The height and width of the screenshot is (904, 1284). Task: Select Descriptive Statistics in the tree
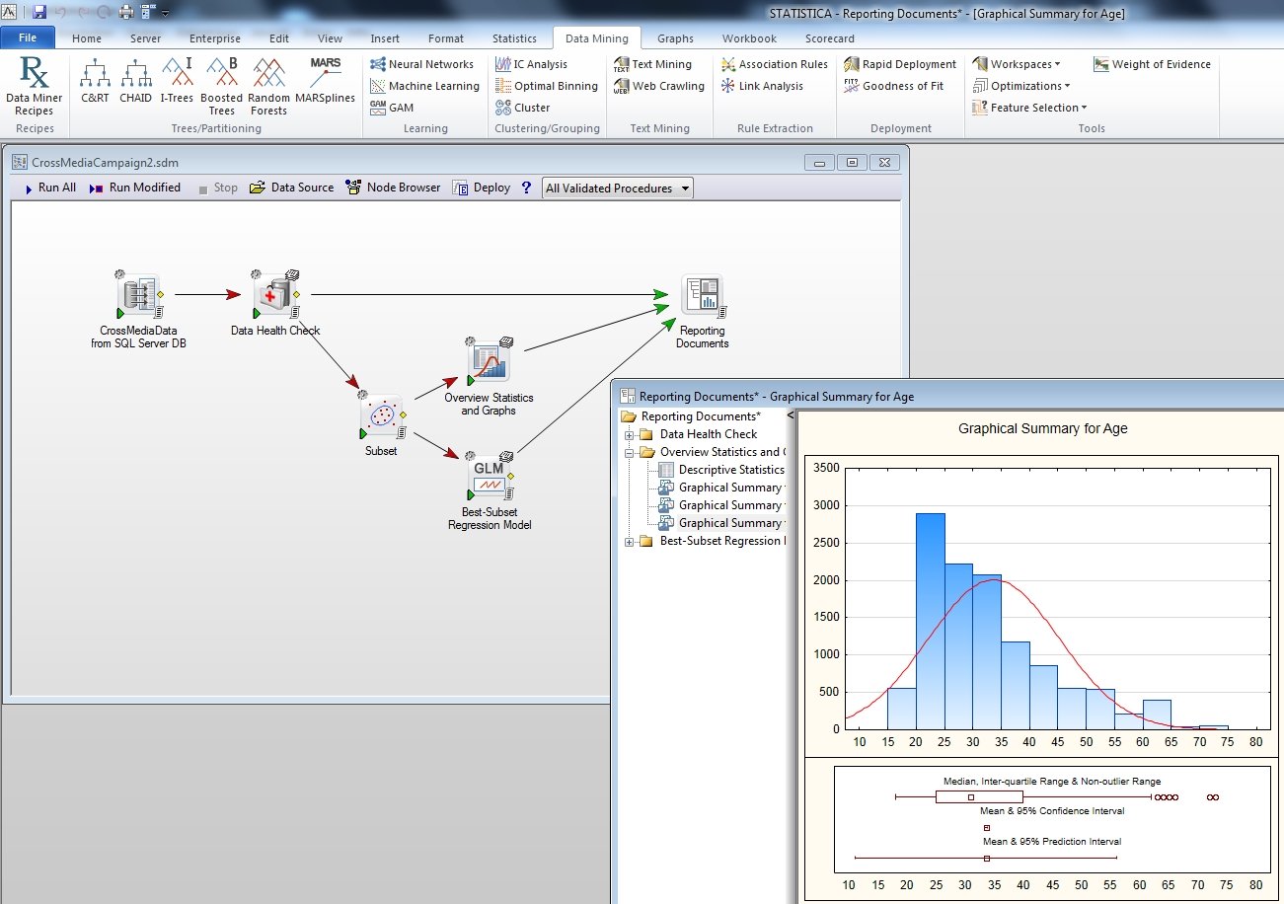[730, 470]
